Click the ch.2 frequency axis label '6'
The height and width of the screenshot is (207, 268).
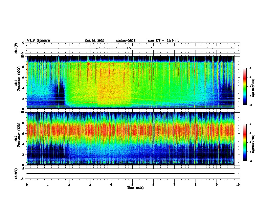tap(23, 134)
